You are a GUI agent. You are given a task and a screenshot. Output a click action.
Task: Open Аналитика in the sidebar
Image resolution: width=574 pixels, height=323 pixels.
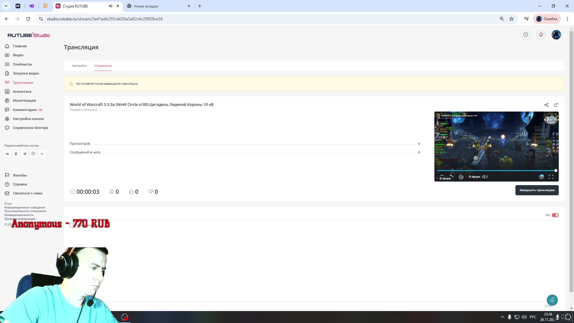point(22,92)
